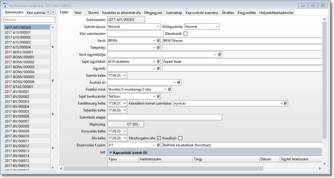Viewport: 334px width, 178px height.
Task: Select invoice 2017-b15/000001 in list
Action: click(x=27, y=33)
